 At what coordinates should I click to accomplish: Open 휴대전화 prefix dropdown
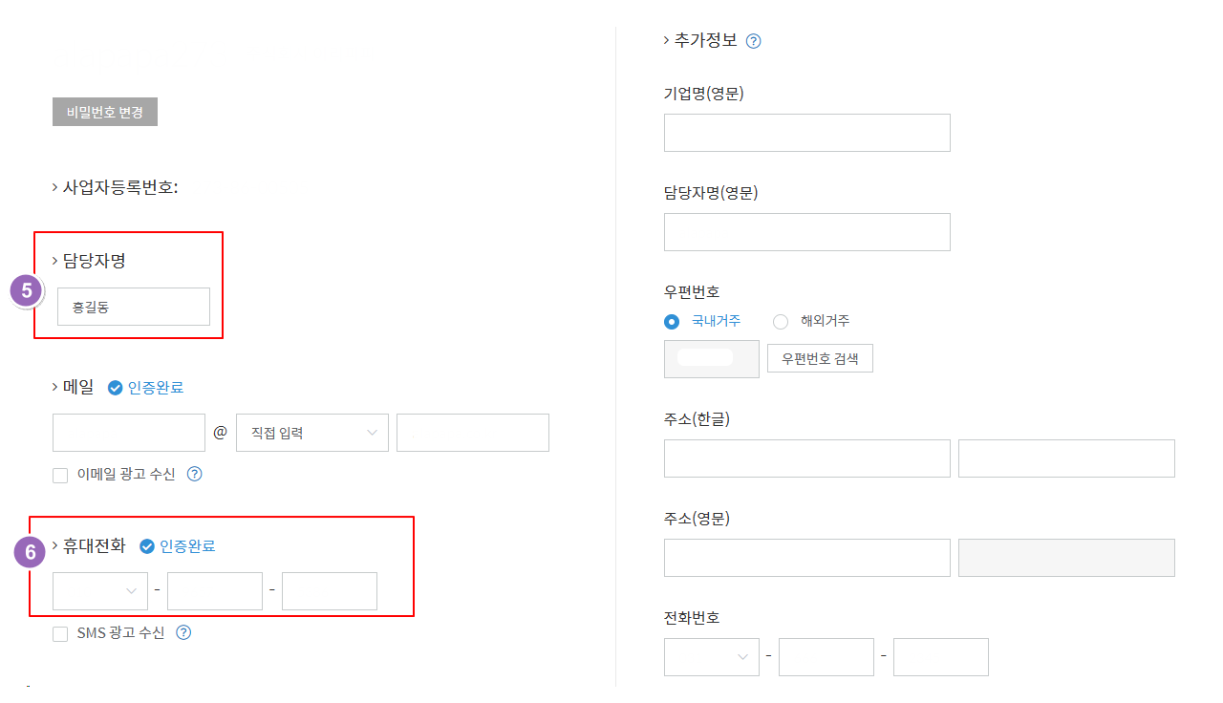[100, 591]
